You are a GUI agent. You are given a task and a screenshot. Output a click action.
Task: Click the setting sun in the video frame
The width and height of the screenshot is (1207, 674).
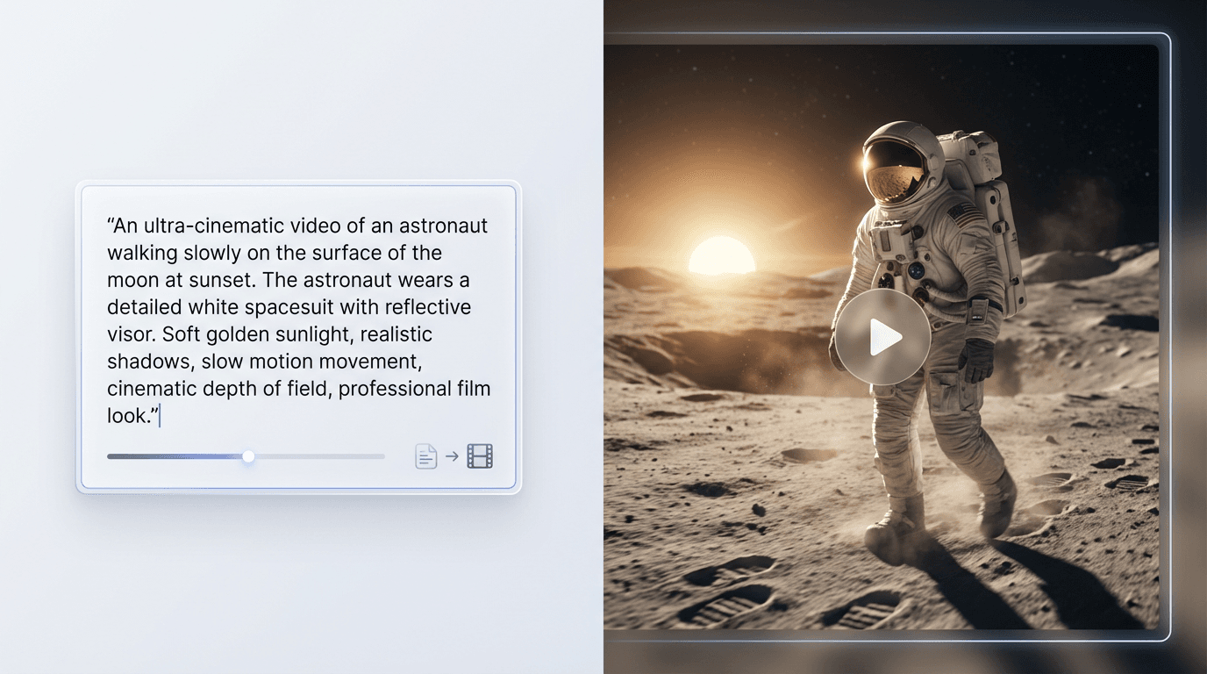coord(721,255)
